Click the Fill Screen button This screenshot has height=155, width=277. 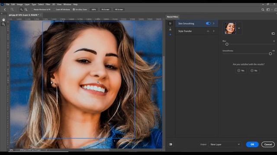click(119, 9)
